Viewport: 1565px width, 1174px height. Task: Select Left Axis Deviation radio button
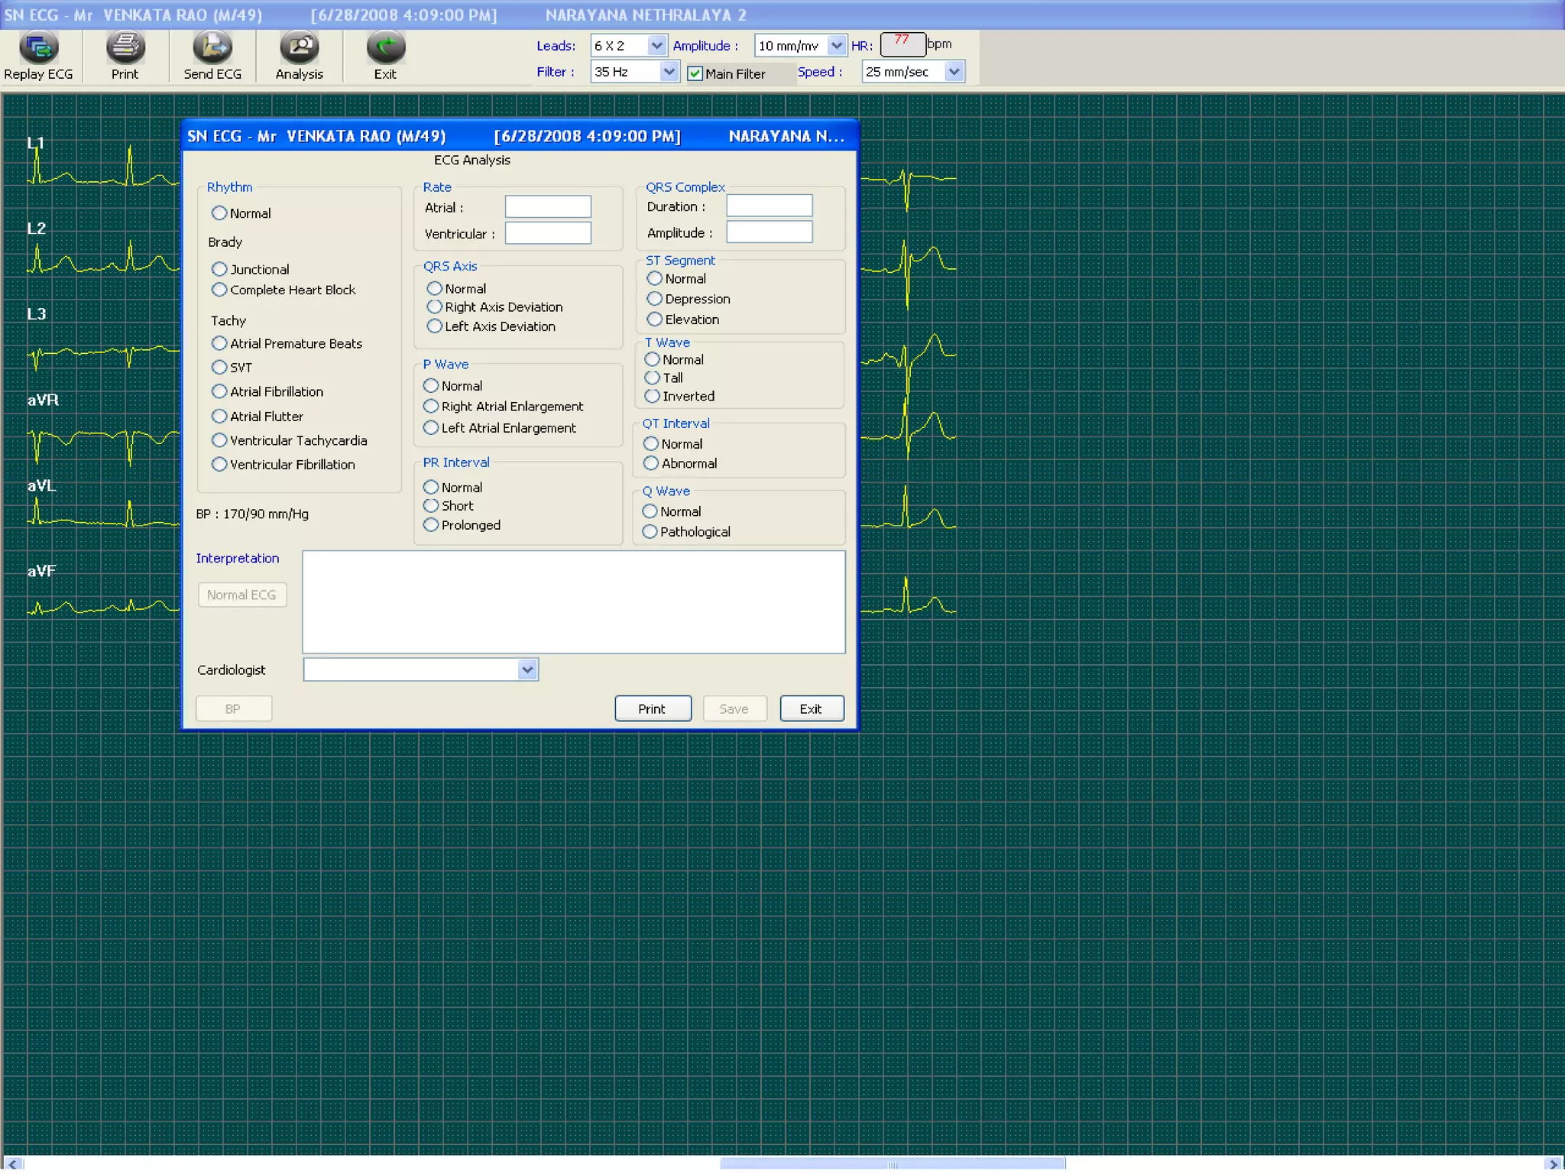tap(435, 326)
